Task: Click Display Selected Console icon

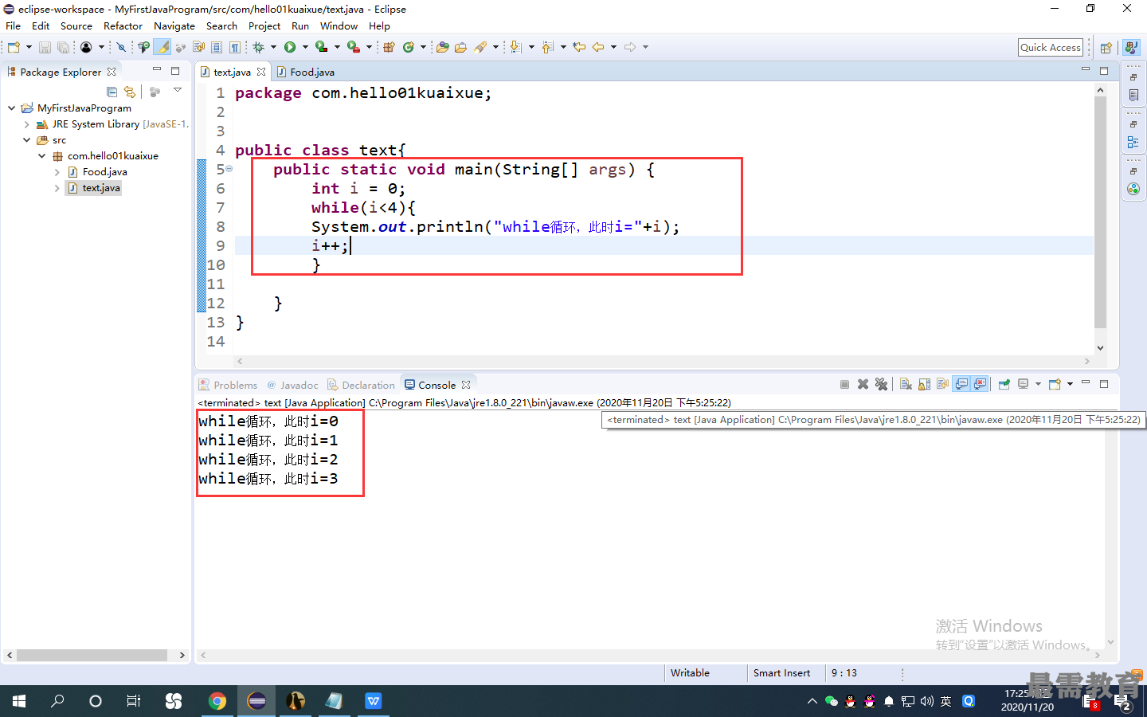Action: (x=1023, y=384)
